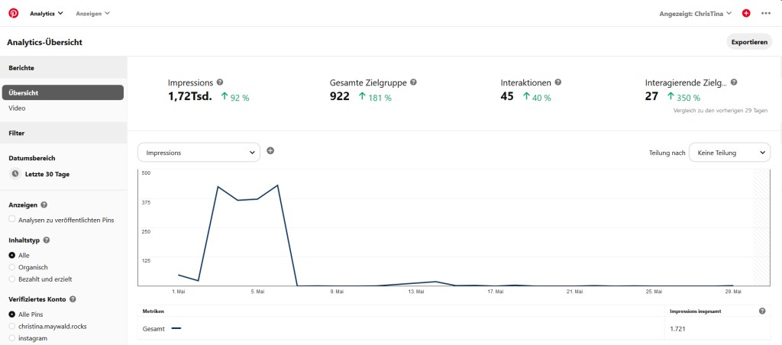Open the Analytics menu
Image resolution: width=782 pixels, height=345 pixels.
tap(46, 13)
